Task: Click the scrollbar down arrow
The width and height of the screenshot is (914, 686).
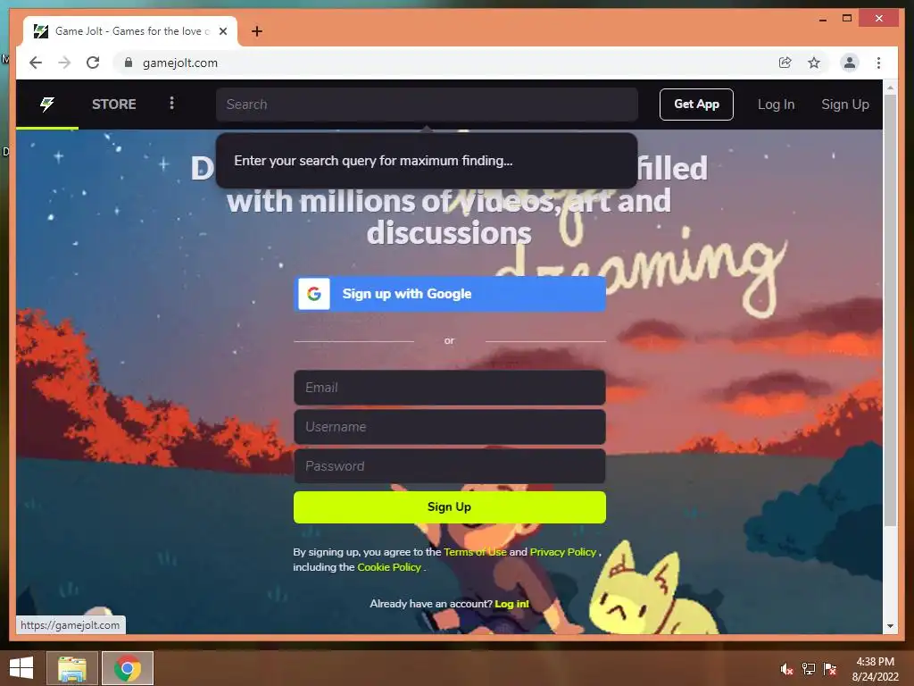Action: tap(890, 626)
